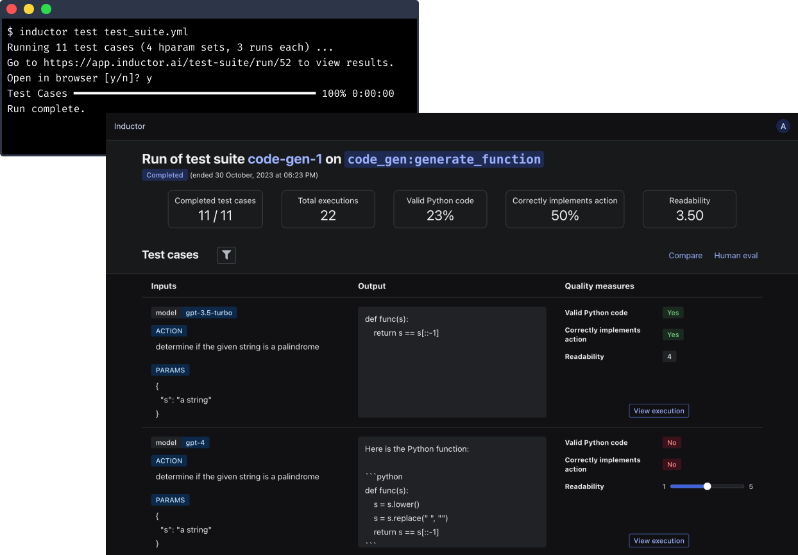Click the code-gen-1 test suite link
This screenshot has height=555, width=798.
285,159
